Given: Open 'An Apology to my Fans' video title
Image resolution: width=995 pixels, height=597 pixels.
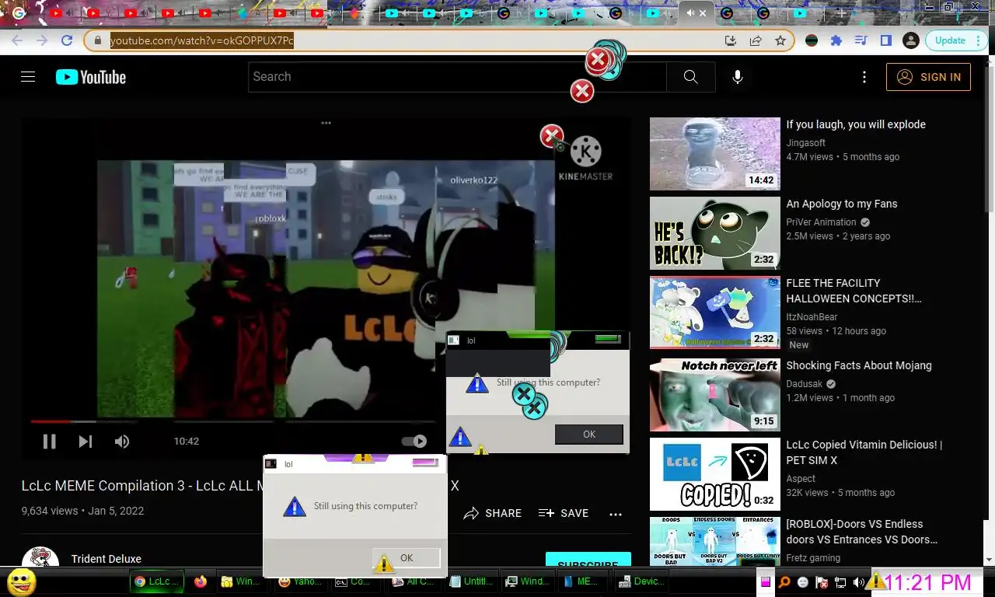Looking at the screenshot, I should [842, 204].
